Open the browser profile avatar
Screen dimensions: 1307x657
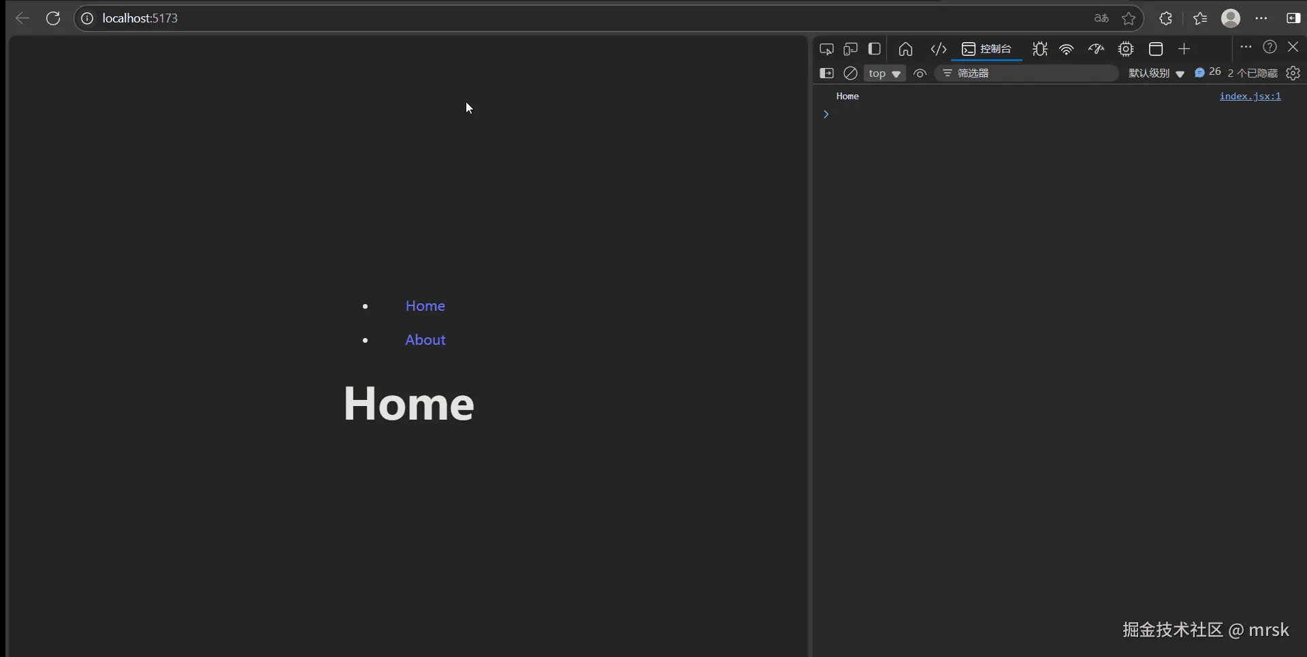(1231, 18)
